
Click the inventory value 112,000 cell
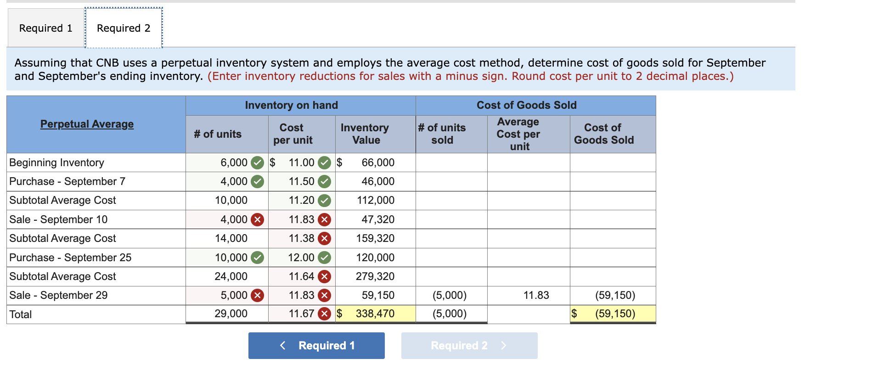pyautogui.click(x=376, y=201)
